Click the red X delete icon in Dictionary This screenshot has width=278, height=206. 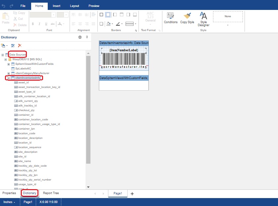coord(20,46)
